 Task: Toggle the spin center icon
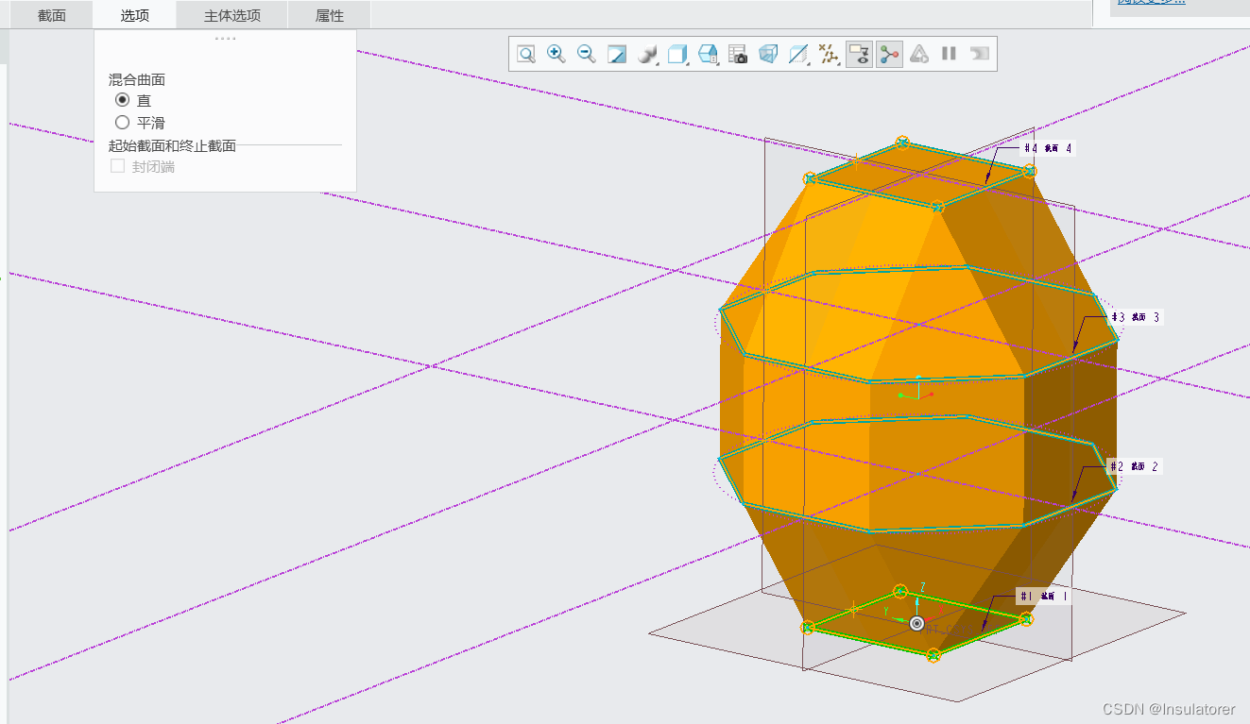[x=889, y=55]
